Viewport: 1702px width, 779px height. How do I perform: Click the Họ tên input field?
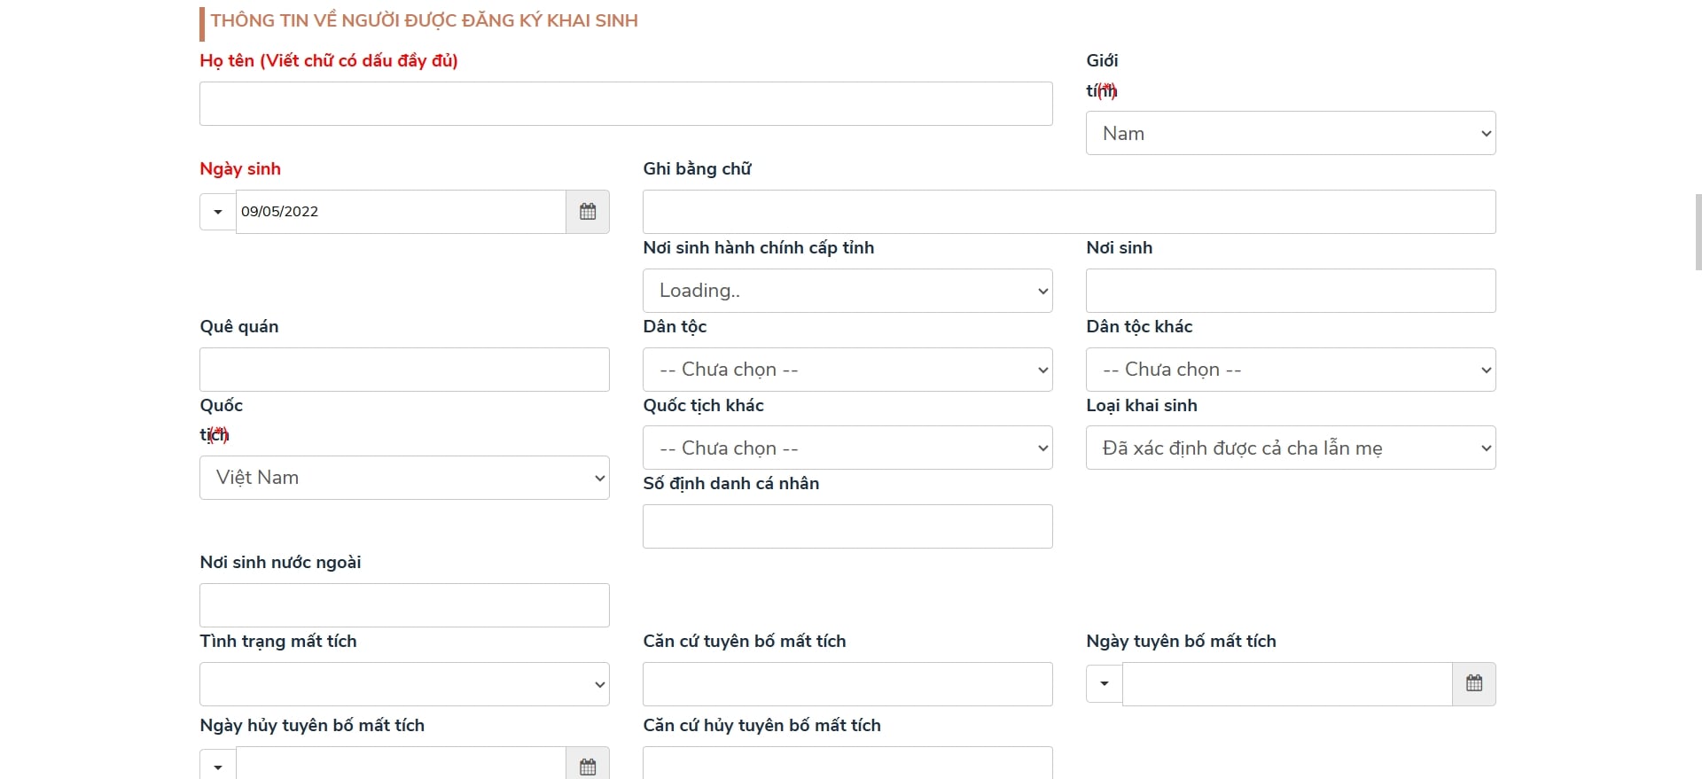click(x=626, y=104)
